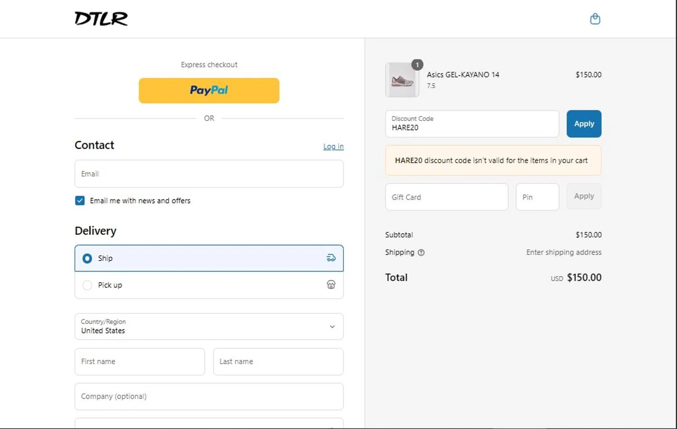
Task: Click the DTLR logo
Action: click(x=101, y=19)
